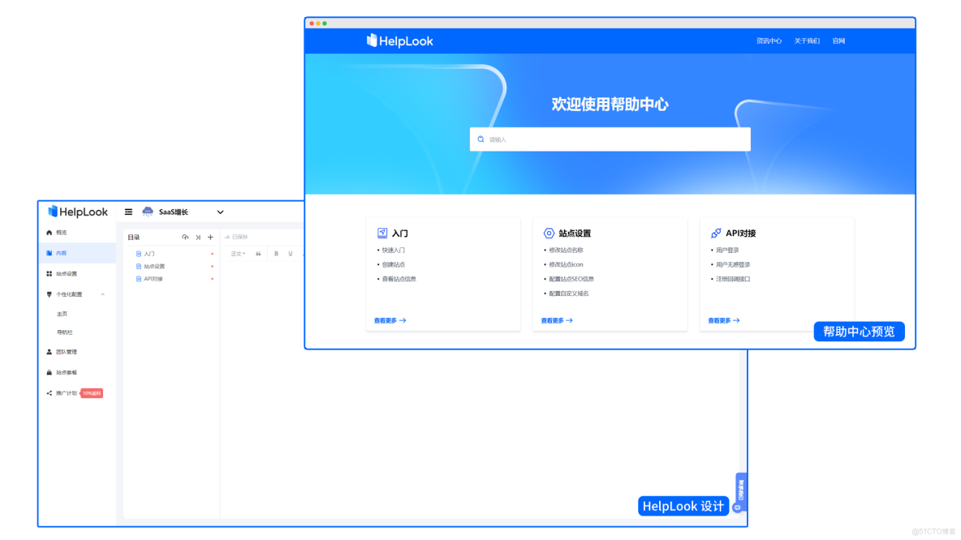Click 查看更多 in the 站点设置 card
This screenshot has height=540, width=961.
[x=557, y=321]
